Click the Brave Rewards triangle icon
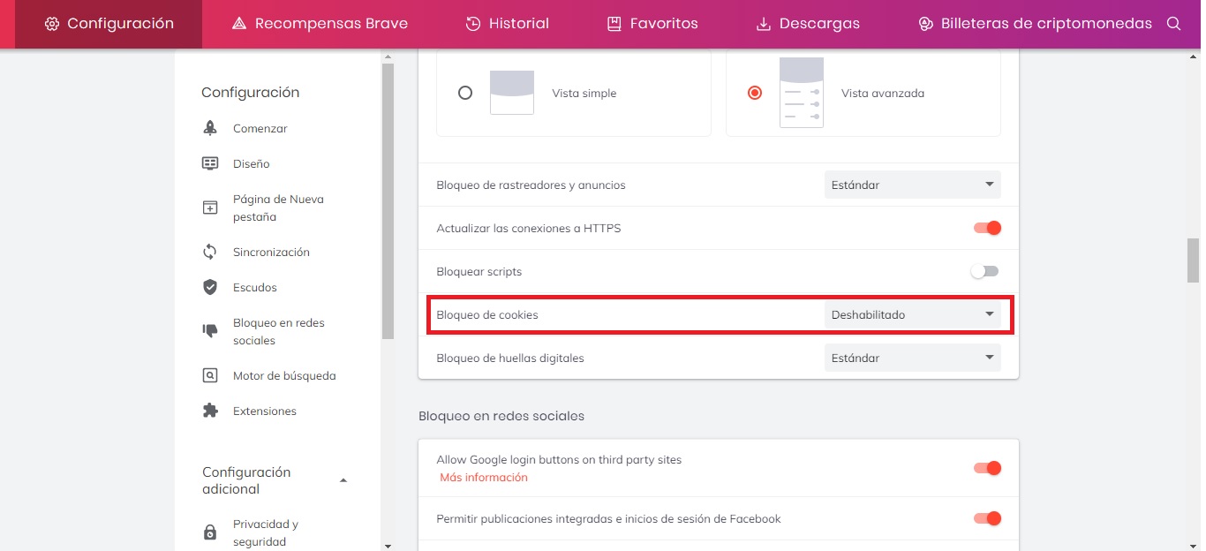This screenshot has height=551, width=1206. tap(238, 24)
